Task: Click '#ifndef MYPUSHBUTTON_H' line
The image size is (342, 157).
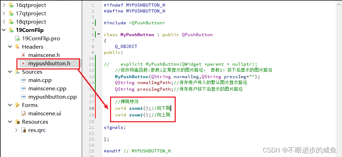Action: coord(134,5)
